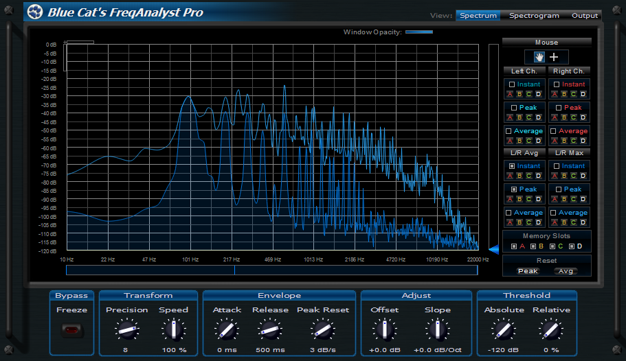Image resolution: width=626 pixels, height=361 pixels.
Task: Switch to the Output view
Action: pos(585,16)
